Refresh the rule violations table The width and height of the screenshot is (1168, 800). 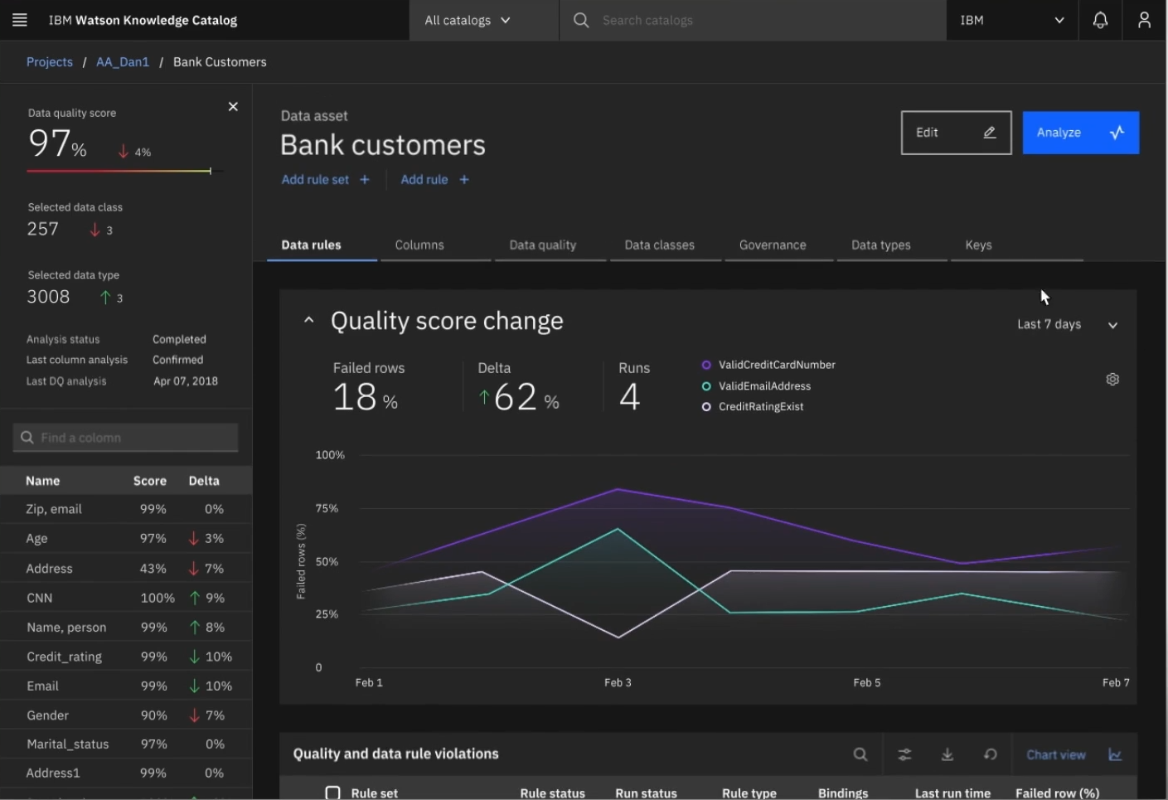pos(991,754)
